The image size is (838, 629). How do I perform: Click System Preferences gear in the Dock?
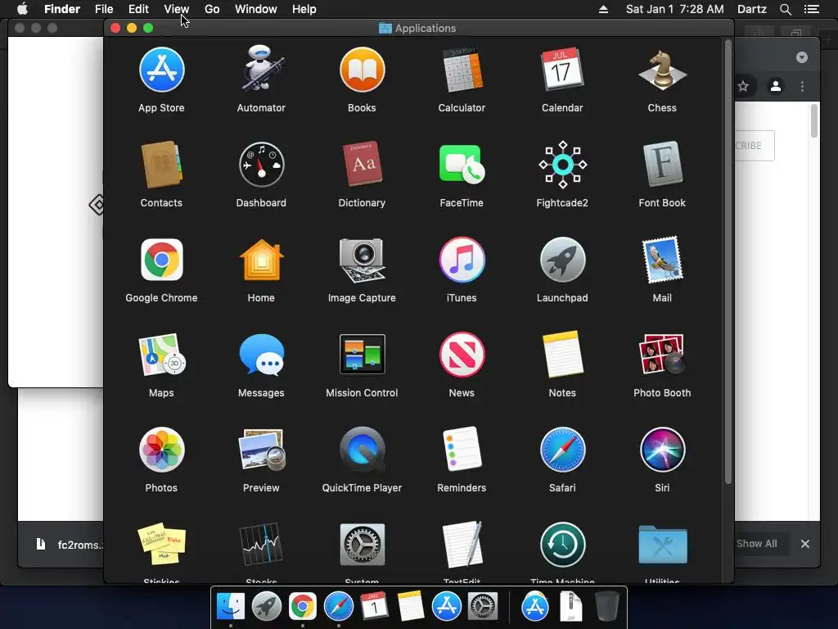pyautogui.click(x=483, y=607)
